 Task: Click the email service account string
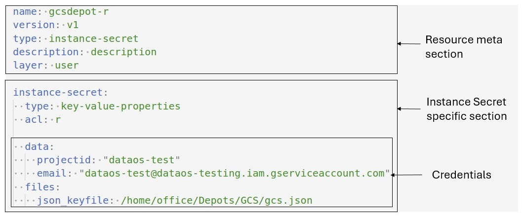(235, 174)
